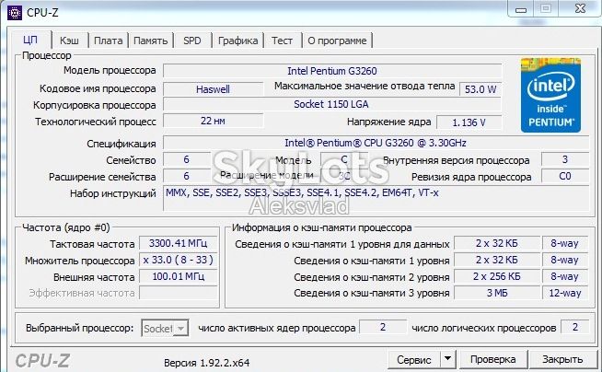Open the Кэш tab

(69, 41)
